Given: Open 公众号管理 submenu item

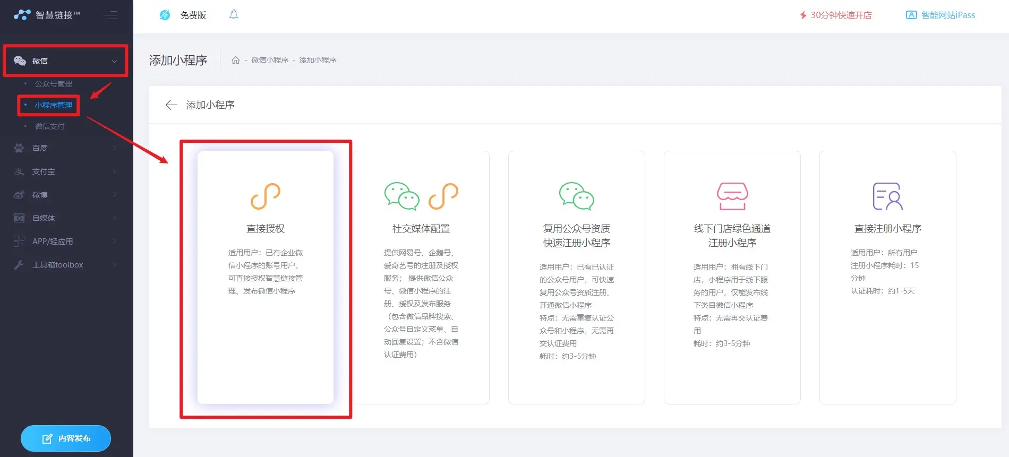Looking at the screenshot, I should pyautogui.click(x=54, y=84).
